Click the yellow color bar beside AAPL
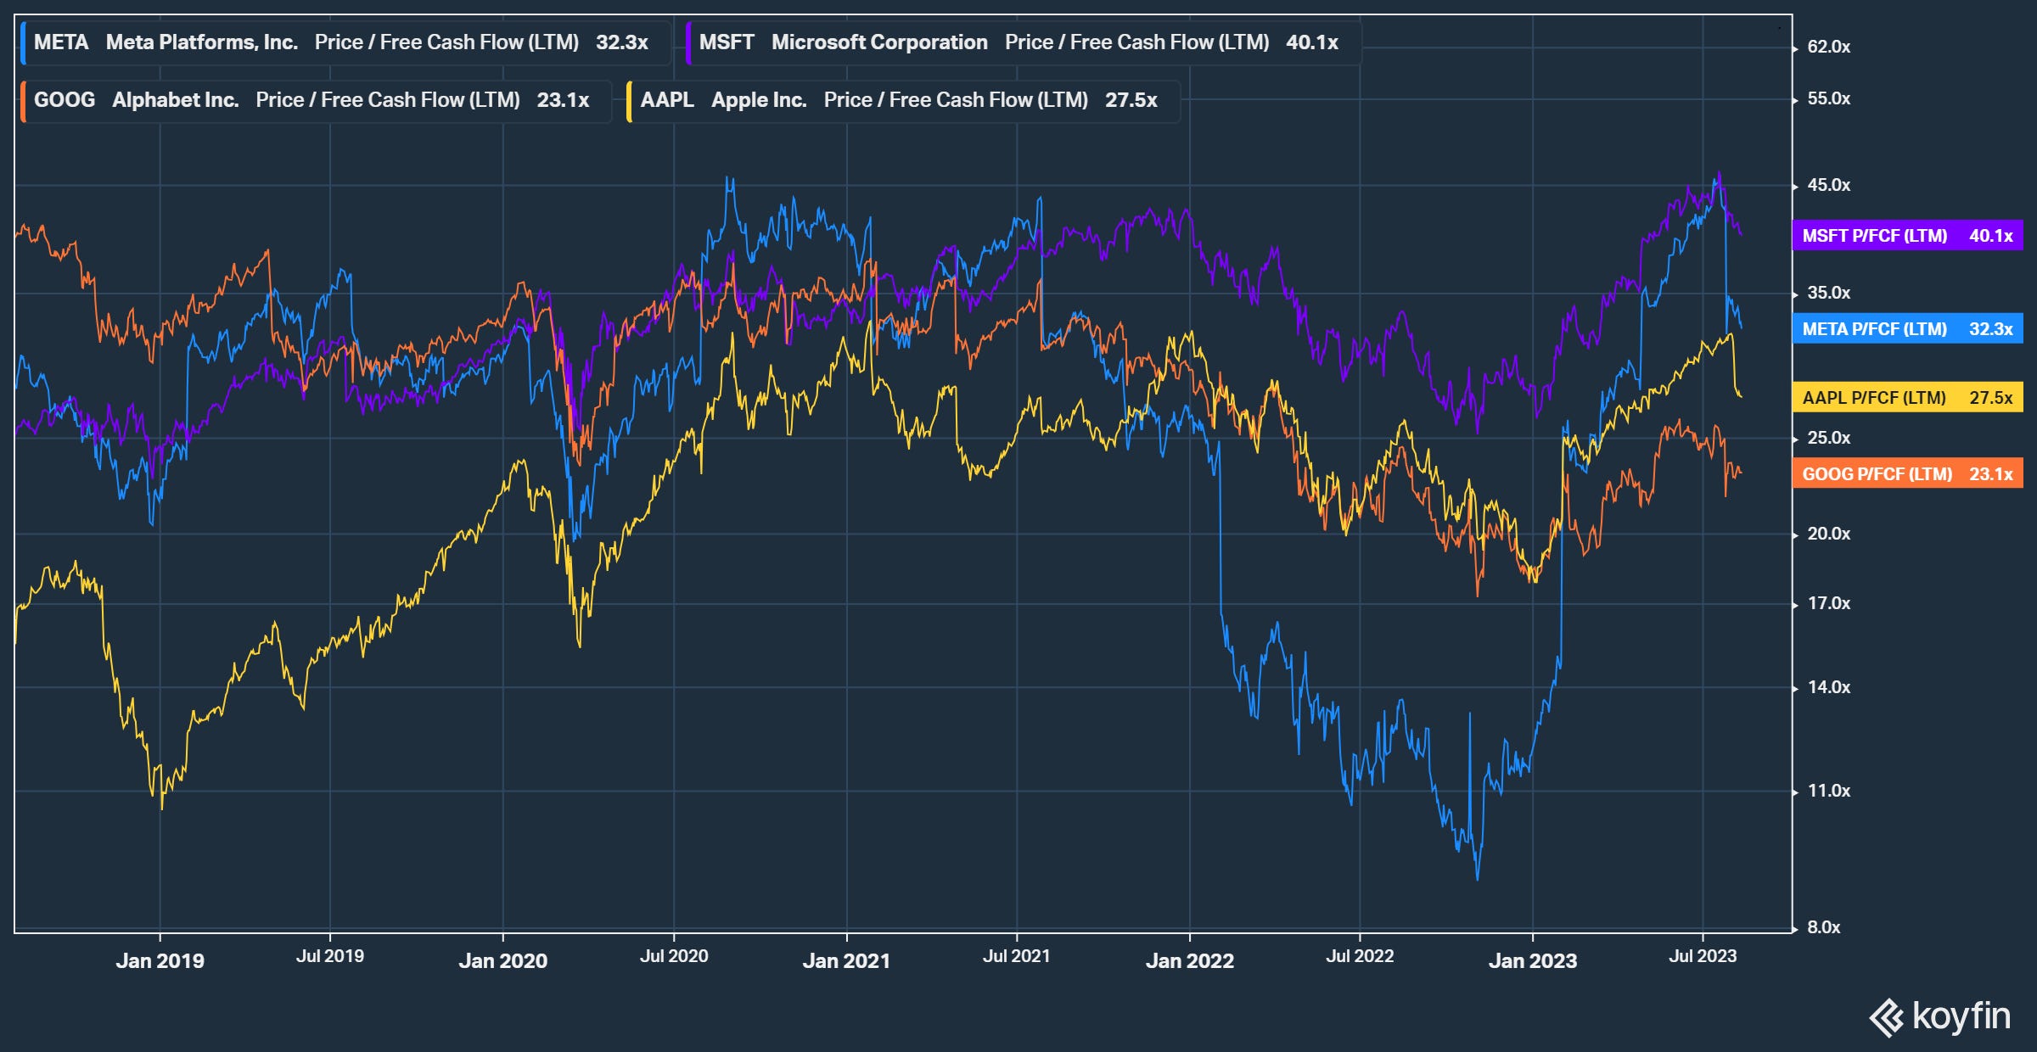Viewport: 2037px width, 1052px height. 630,101
